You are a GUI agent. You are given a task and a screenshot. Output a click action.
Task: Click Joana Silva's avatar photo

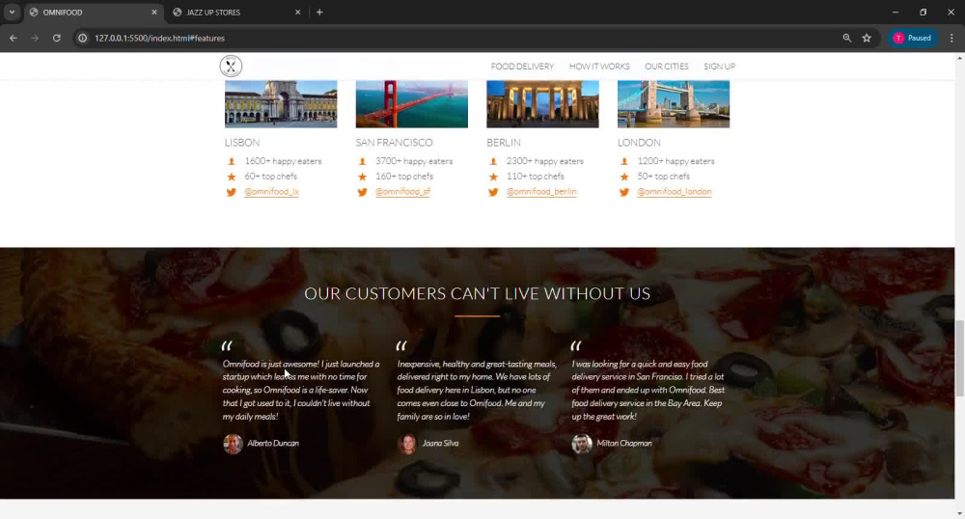[x=407, y=444]
